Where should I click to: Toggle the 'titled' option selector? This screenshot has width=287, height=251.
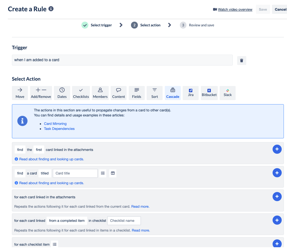click(x=45, y=173)
